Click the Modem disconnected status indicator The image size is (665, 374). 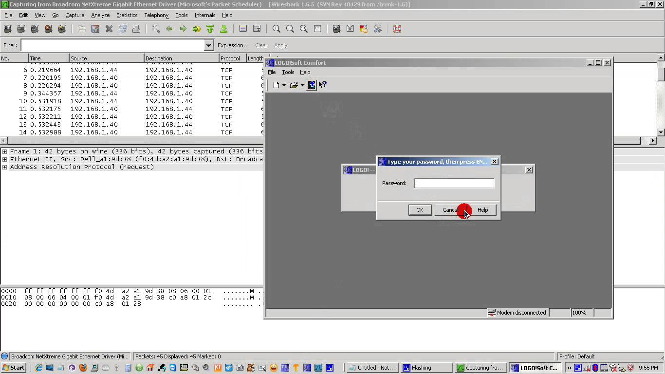[x=517, y=313]
